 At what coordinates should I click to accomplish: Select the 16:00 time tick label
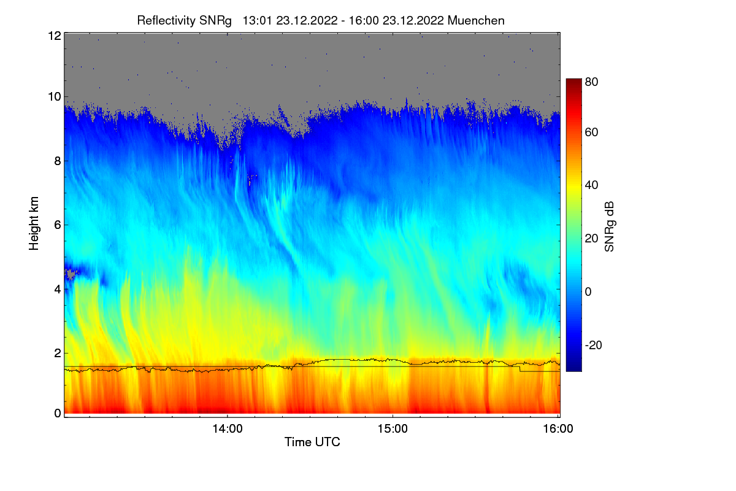(x=558, y=429)
